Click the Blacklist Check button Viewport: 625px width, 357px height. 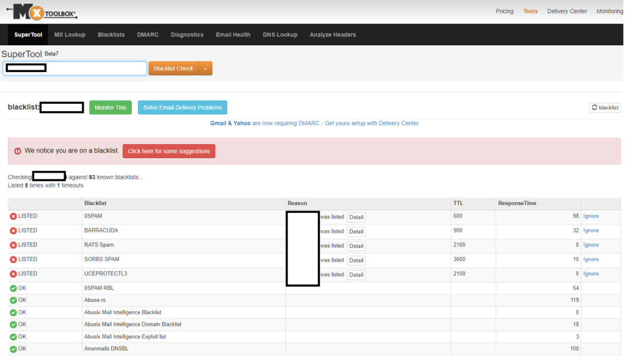(x=173, y=68)
